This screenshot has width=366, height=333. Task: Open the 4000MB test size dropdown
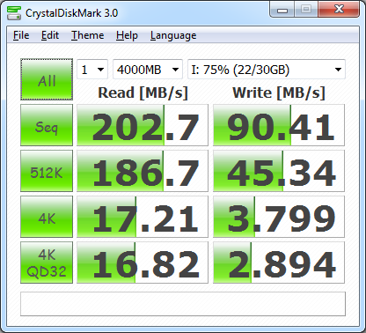point(148,70)
